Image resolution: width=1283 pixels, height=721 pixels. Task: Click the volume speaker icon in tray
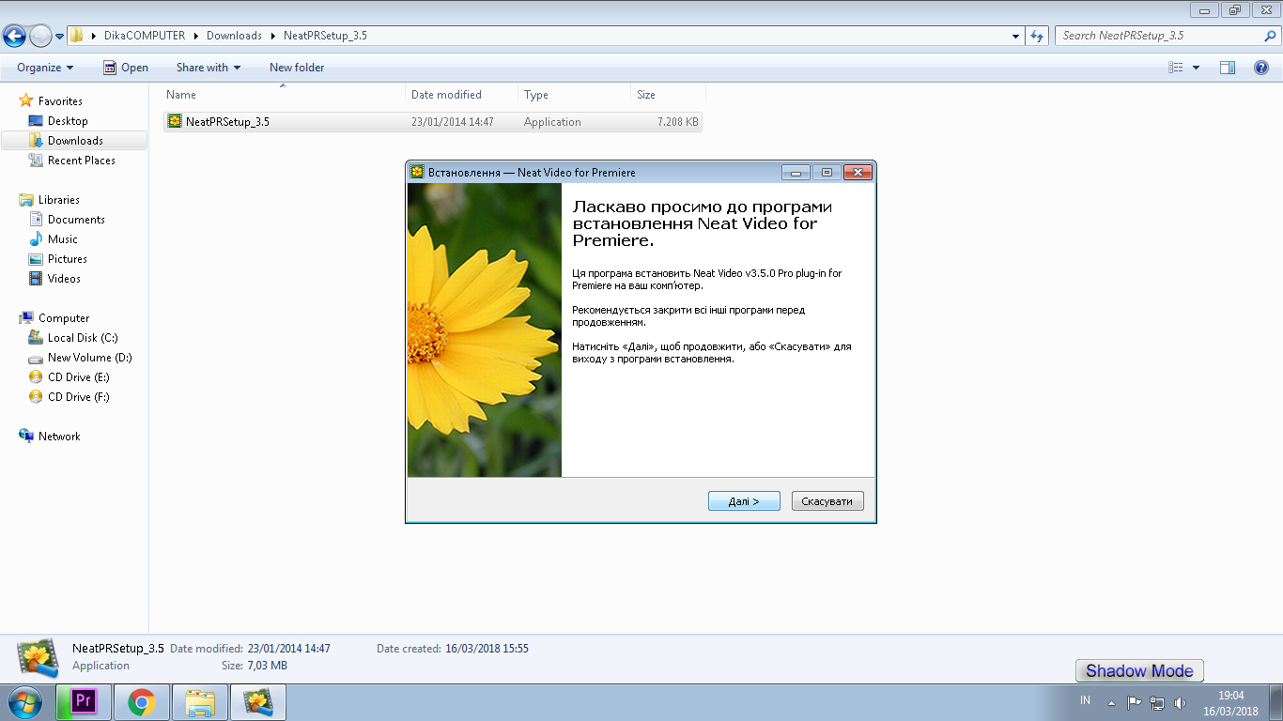1180,702
